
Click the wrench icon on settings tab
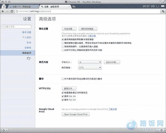(x=42, y=7)
